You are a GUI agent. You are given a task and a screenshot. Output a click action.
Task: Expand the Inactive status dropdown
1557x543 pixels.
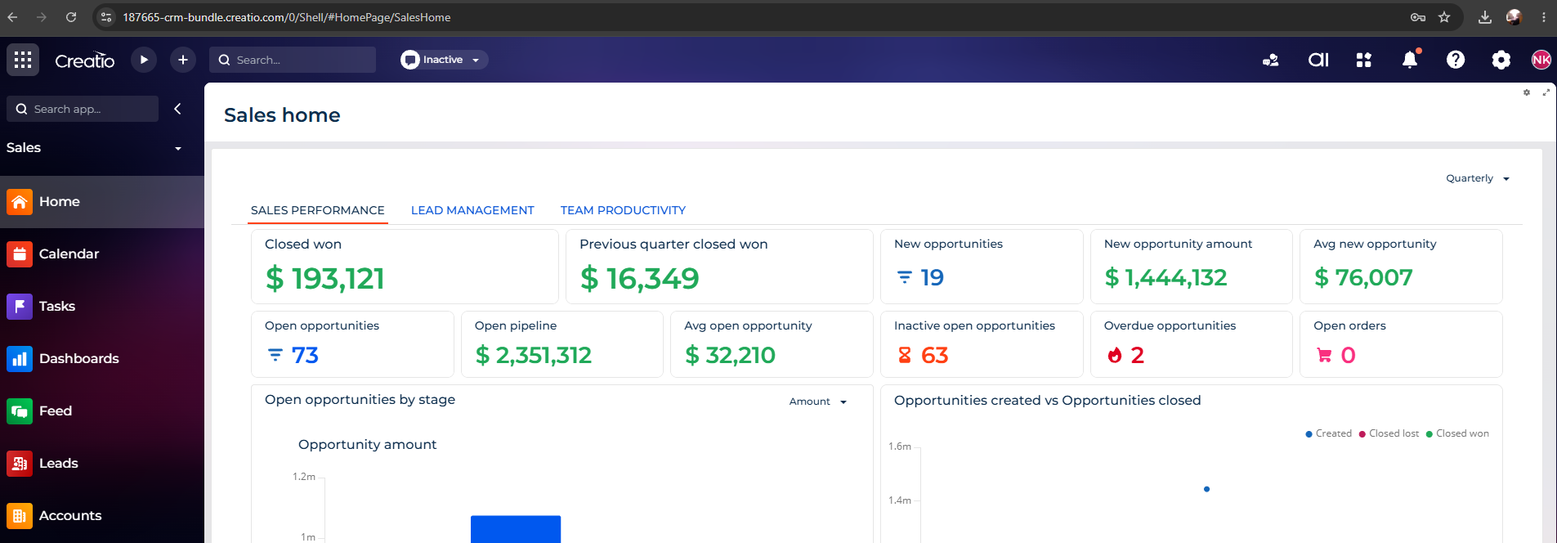tap(444, 60)
